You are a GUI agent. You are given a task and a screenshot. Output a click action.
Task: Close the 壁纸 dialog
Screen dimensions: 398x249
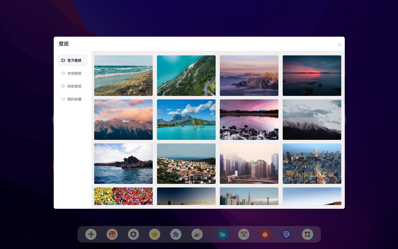pos(340,45)
